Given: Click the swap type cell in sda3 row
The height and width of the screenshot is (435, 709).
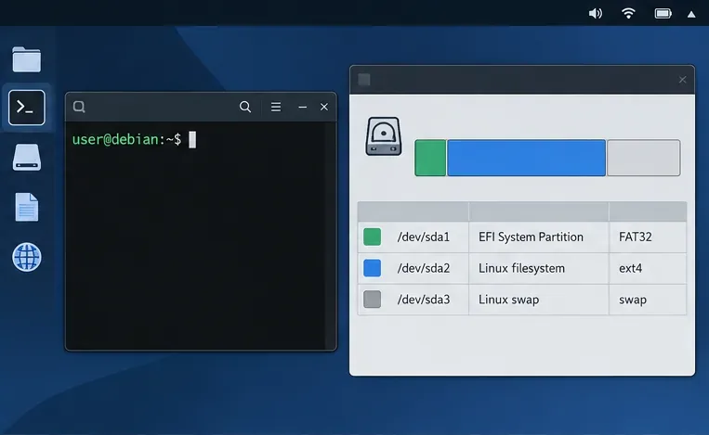Looking at the screenshot, I should pyautogui.click(x=648, y=300).
